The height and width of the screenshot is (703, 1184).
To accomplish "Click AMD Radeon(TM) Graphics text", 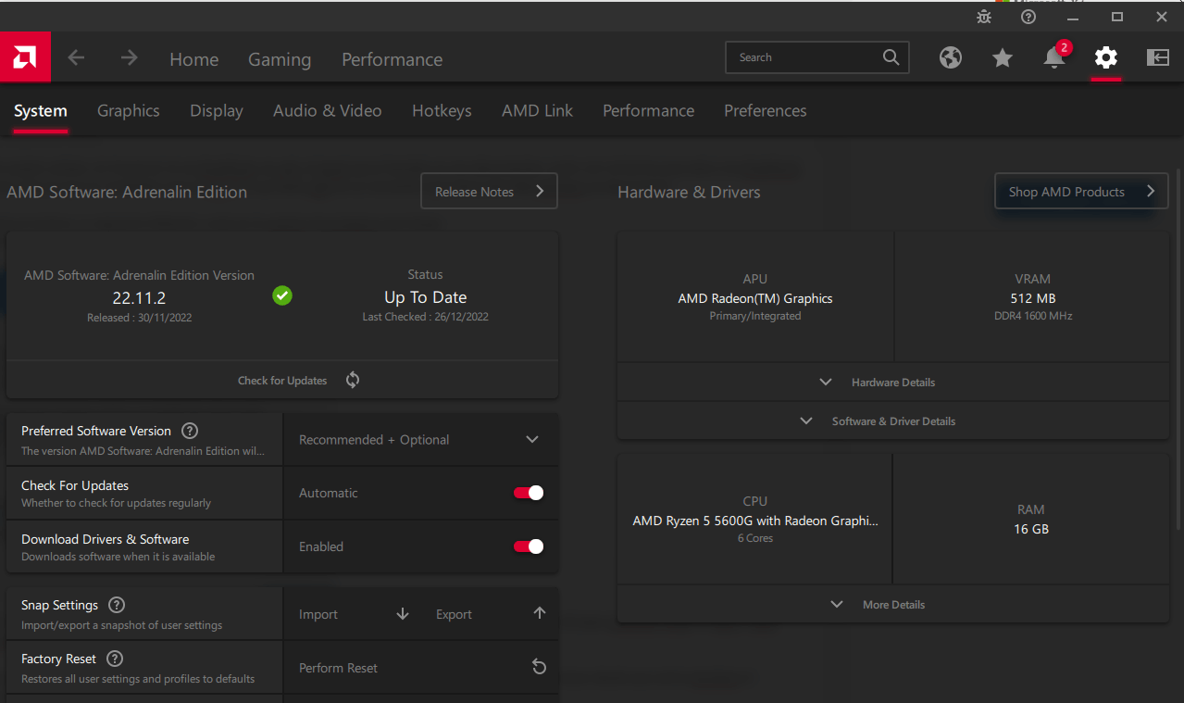I will click(x=755, y=298).
